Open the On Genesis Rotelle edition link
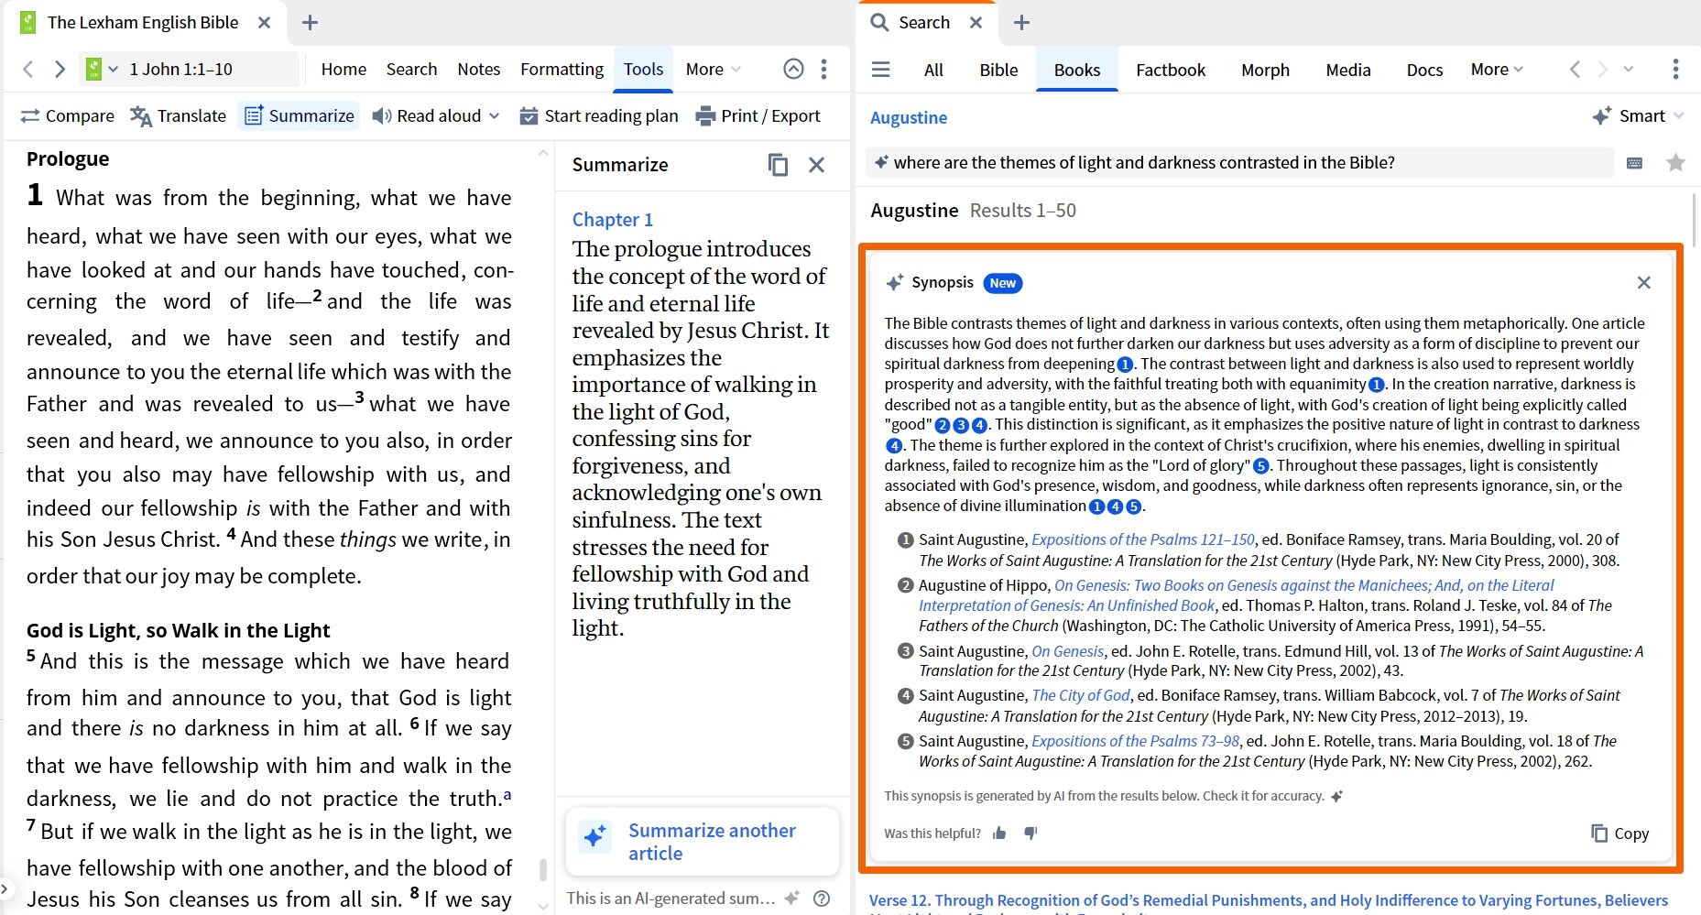This screenshot has height=915, width=1701. (x=1068, y=651)
